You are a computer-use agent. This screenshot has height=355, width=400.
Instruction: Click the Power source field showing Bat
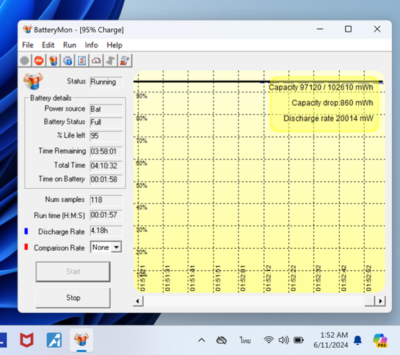[x=106, y=110]
